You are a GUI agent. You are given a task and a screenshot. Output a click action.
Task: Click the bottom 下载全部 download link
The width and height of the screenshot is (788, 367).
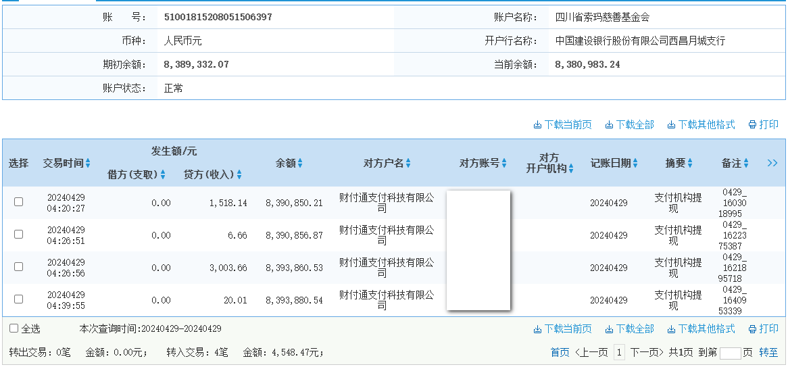630,328
